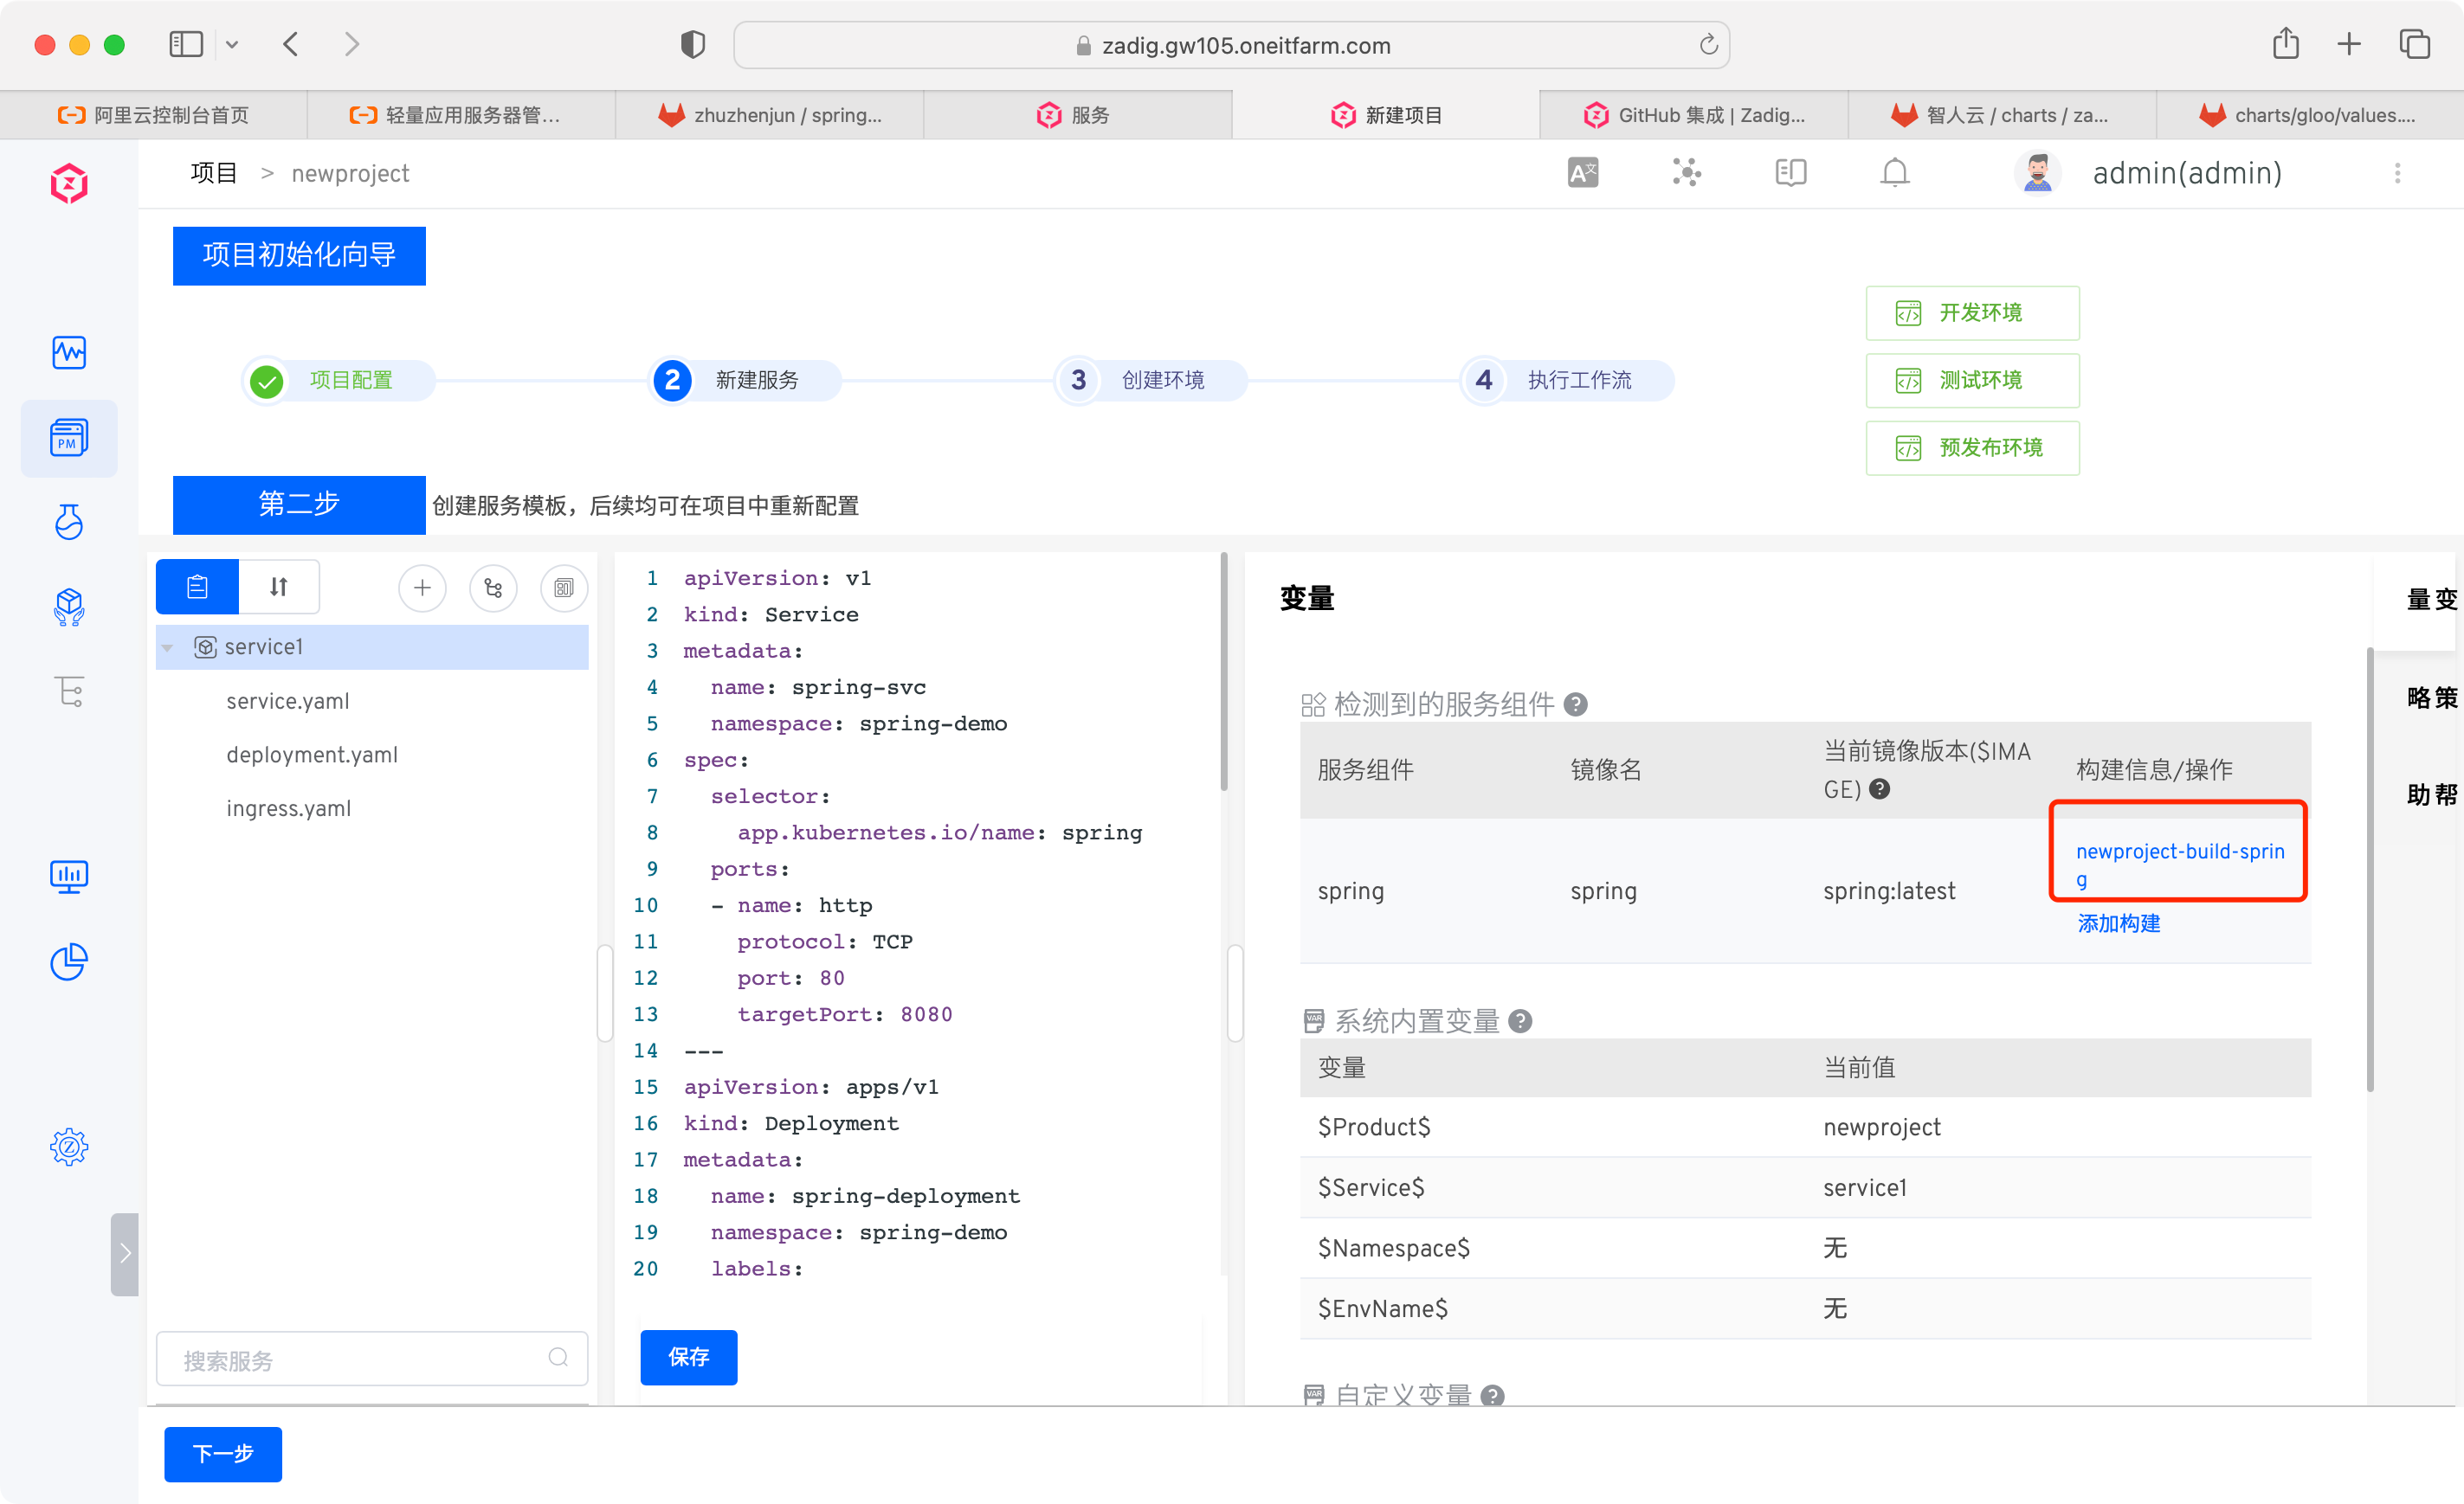
Task: Open the 策略 side tab
Action: click(2431, 697)
